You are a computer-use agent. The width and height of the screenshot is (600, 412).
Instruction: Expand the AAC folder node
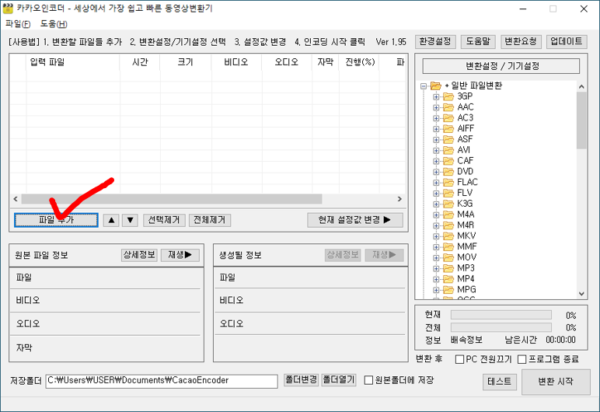[x=436, y=107]
